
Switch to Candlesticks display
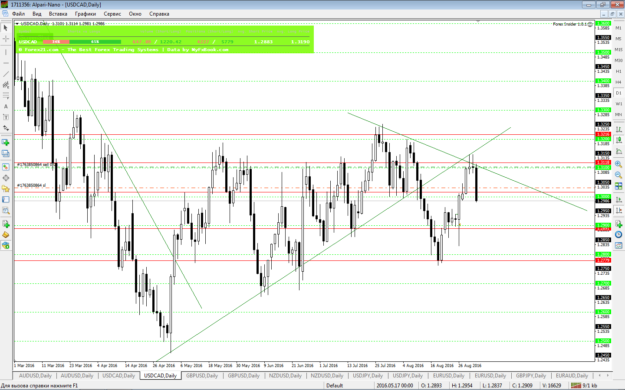tap(618, 140)
